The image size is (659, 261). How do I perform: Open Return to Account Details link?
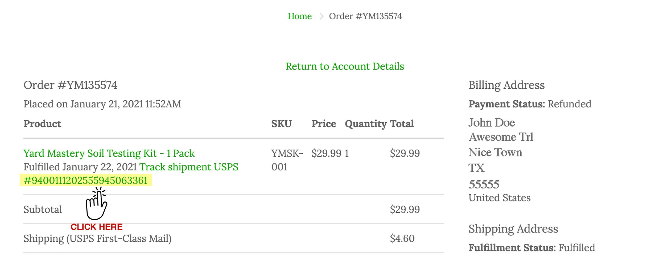tap(345, 66)
